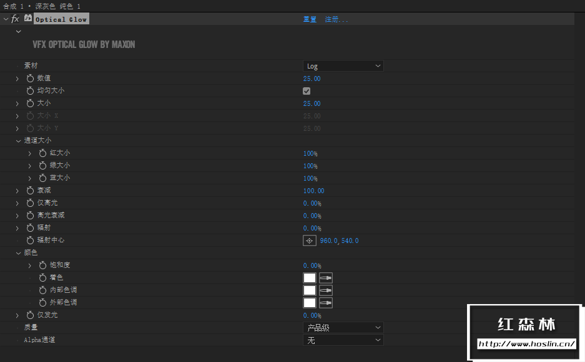Open the 着色 white color swatch
The height and width of the screenshot is (362, 585).
[x=309, y=277]
